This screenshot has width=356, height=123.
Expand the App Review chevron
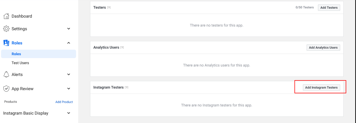coord(69,89)
